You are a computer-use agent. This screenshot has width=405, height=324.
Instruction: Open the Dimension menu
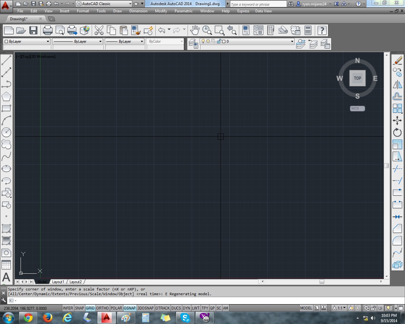(x=138, y=11)
